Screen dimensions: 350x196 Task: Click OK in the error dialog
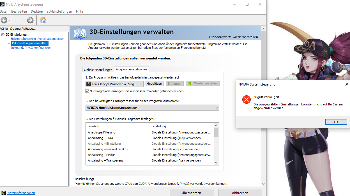pyautogui.click(x=336, y=122)
